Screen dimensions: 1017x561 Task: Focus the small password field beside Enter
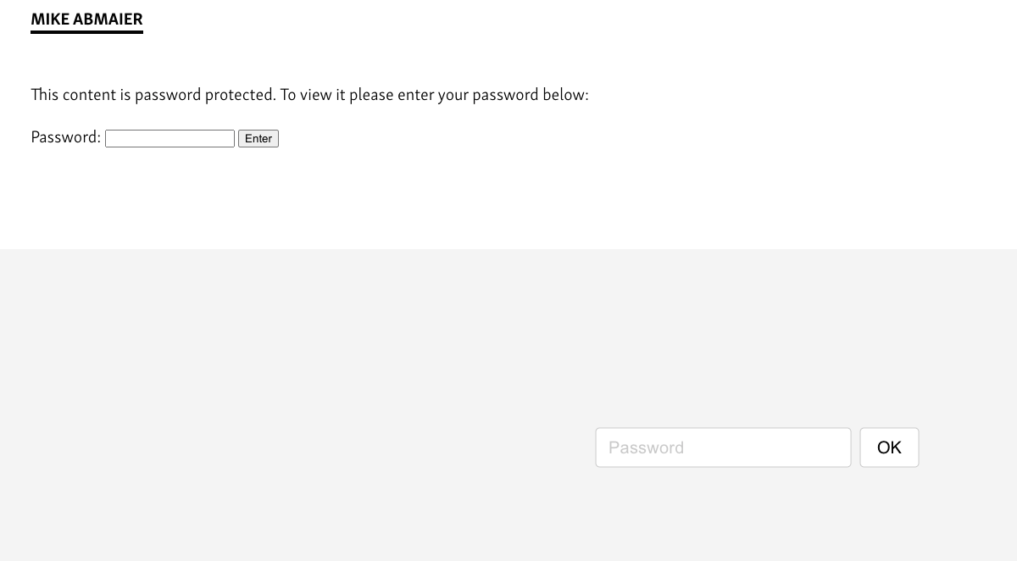(169, 138)
